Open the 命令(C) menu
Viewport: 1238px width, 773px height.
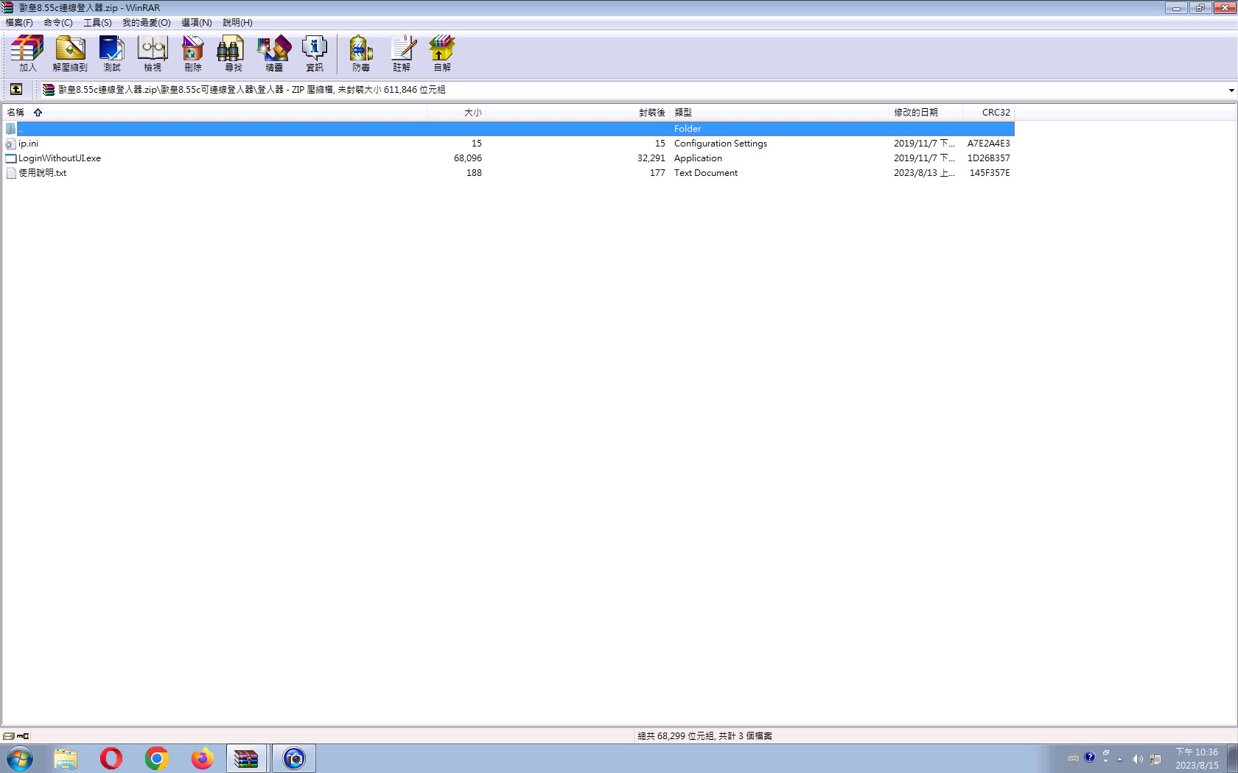point(58,23)
